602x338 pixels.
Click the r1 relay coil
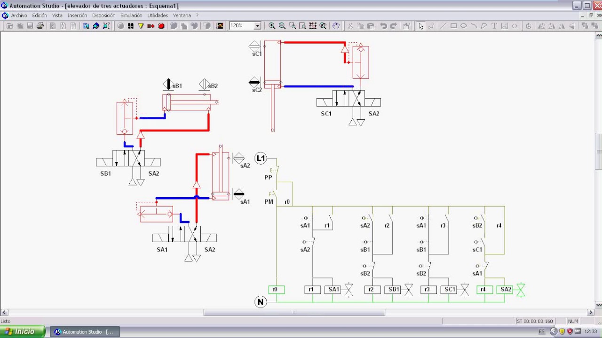pyautogui.click(x=312, y=290)
